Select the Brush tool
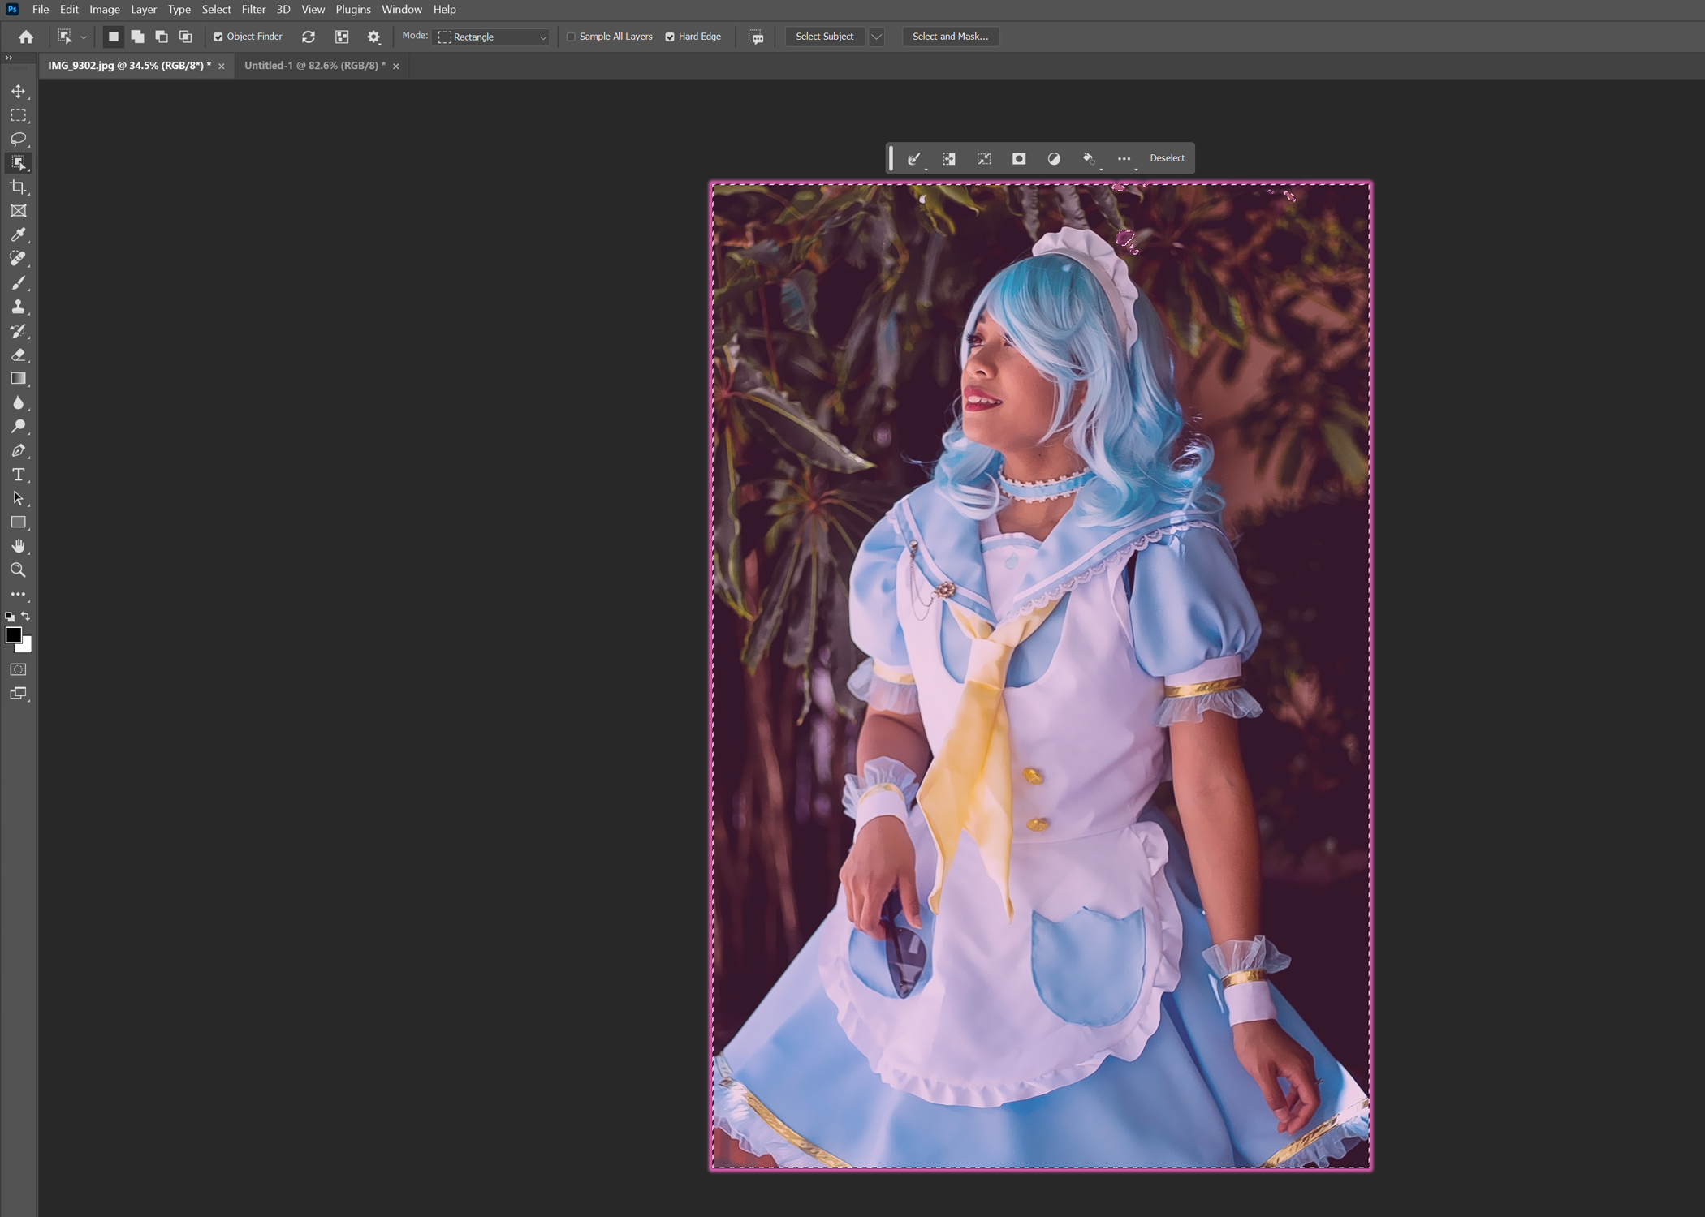The height and width of the screenshot is (1217, 1705). (19, 283)
